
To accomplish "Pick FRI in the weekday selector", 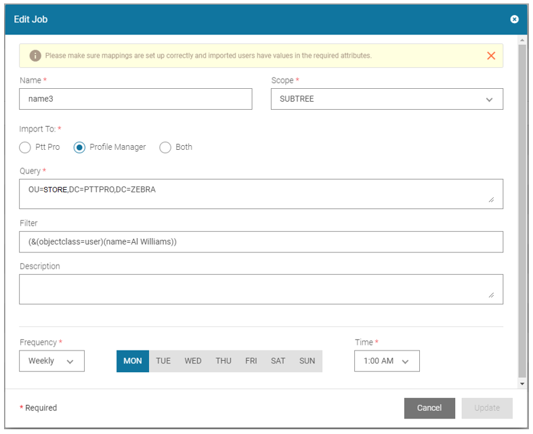I will pos(251,361).
